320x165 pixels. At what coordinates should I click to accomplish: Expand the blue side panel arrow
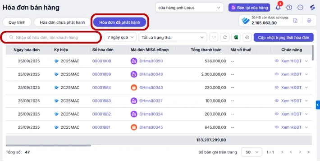coord(318,105)
